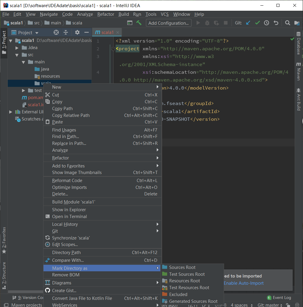The width and height of the screenshot is (303, 307).
Task: Click the Add Configuration... button
Action: pyautogui.click(x=169, y=23)
